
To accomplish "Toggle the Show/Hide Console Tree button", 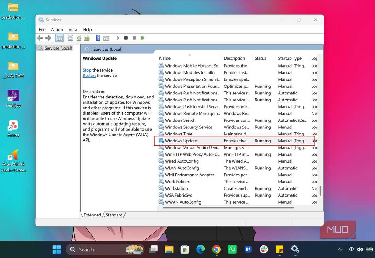I will 60,38.
